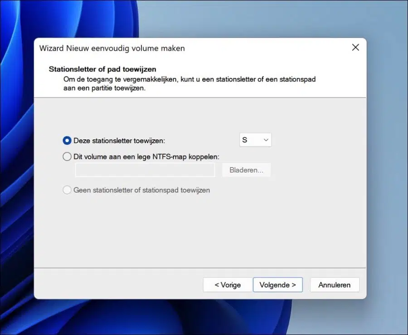The image size is (408, 335).
Task: Cancel the wizard with Annuleren
Action: tap(335, 285)
